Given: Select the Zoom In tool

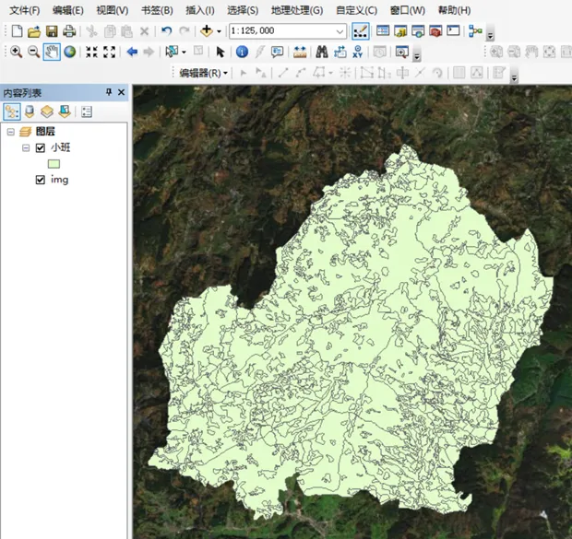Looking at the screenshot, I should tap(16, 52).
